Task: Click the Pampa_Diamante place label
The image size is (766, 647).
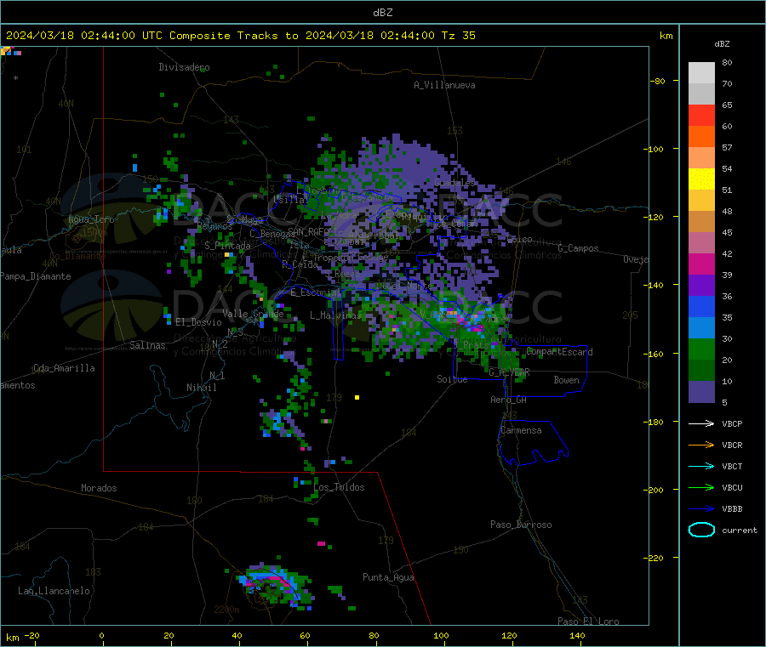Action: [x=36, y=276]
